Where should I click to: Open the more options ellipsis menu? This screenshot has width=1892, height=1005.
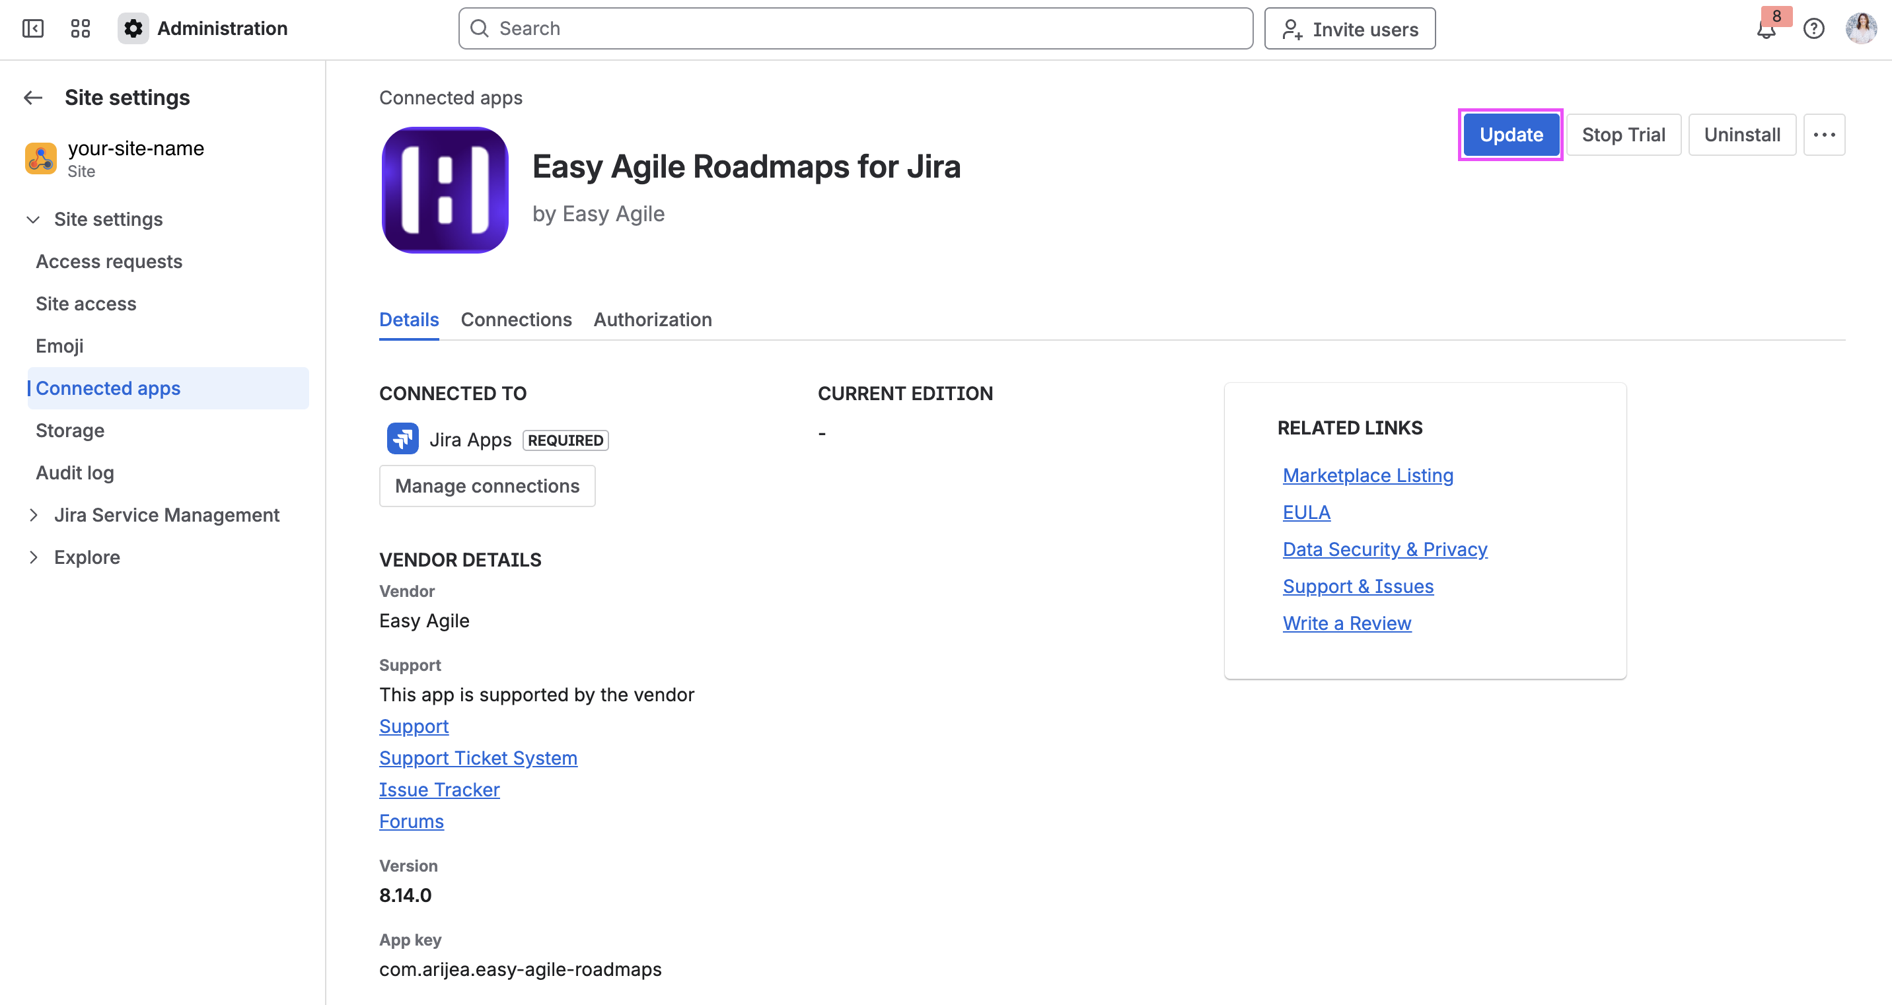[x=1825, y=134]
